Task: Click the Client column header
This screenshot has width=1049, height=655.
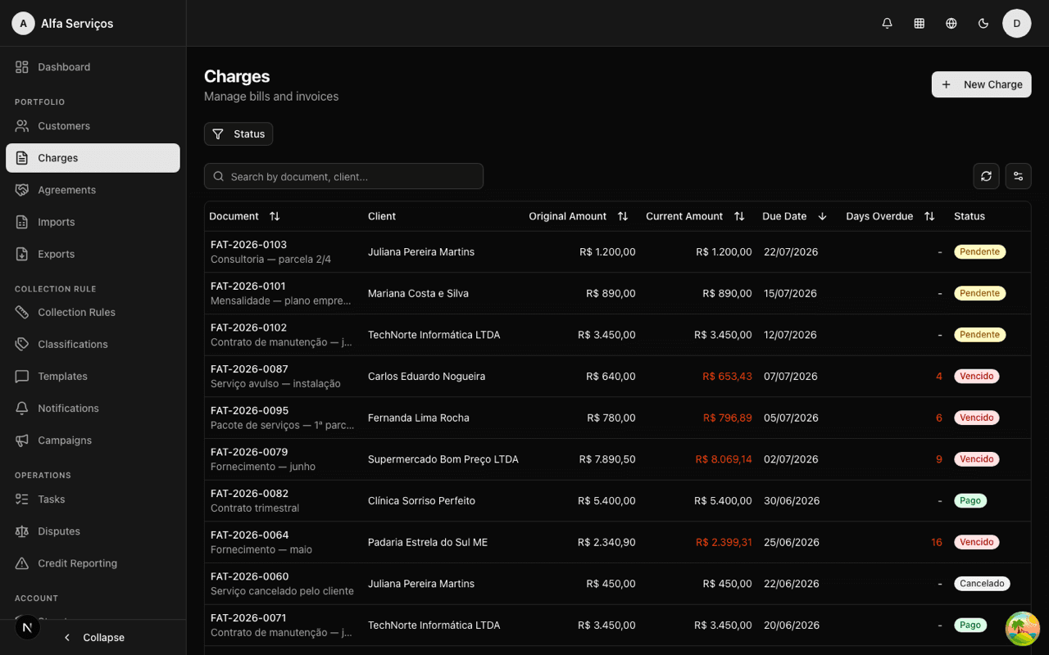Action: (382, 216)
